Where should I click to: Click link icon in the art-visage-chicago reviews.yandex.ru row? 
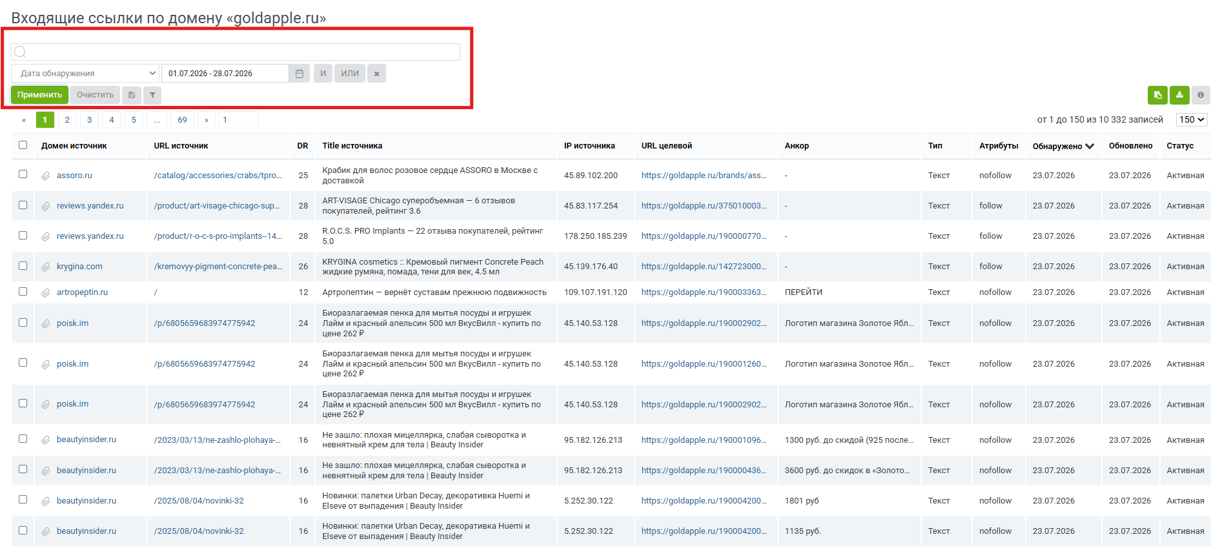pyautogui.click(x=46, y=206)
